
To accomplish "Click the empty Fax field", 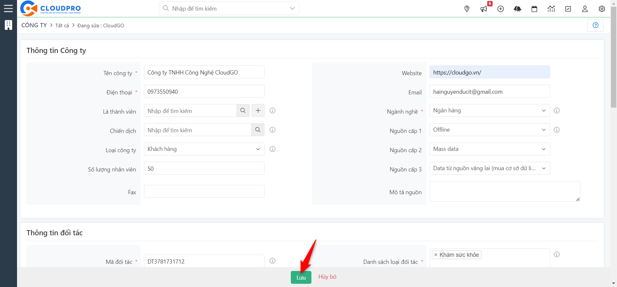I will point(204,191).
